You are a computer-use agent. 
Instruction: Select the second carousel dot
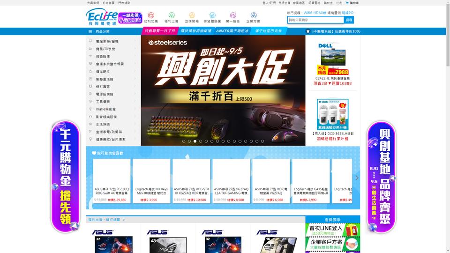[x=189, y=141]
